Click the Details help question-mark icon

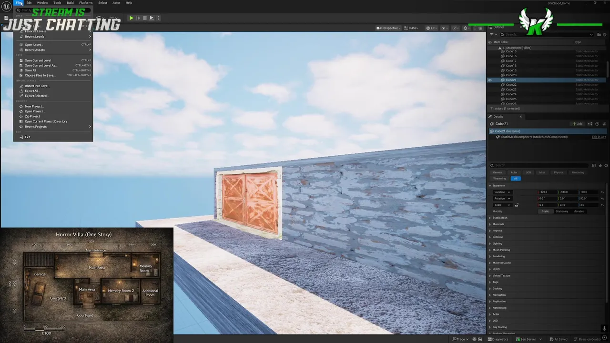597,124
